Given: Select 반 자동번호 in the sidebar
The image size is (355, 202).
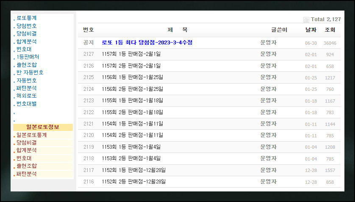Looking at the screenshot, I should (30, 72).
